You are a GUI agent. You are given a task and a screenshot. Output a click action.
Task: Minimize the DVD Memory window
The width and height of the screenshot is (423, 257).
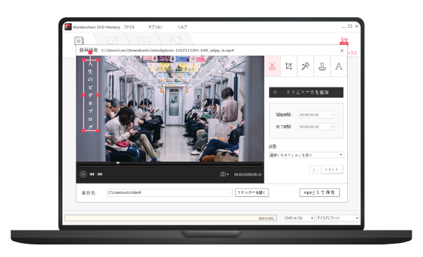point(343,26)
